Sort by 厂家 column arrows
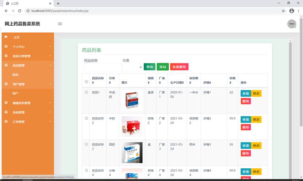This screenshot has width=303, height=181. tap(160, 83)
